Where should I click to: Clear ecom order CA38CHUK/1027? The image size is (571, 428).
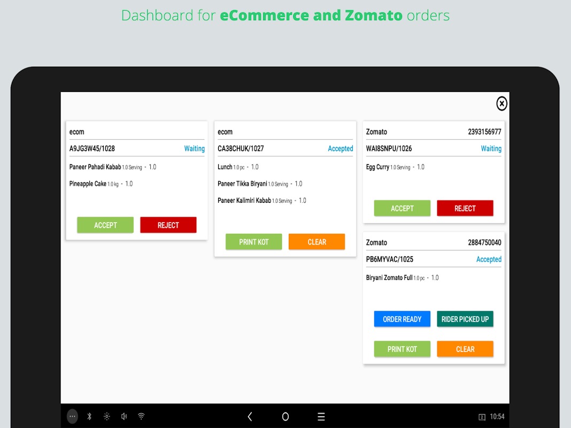point(317,242)
